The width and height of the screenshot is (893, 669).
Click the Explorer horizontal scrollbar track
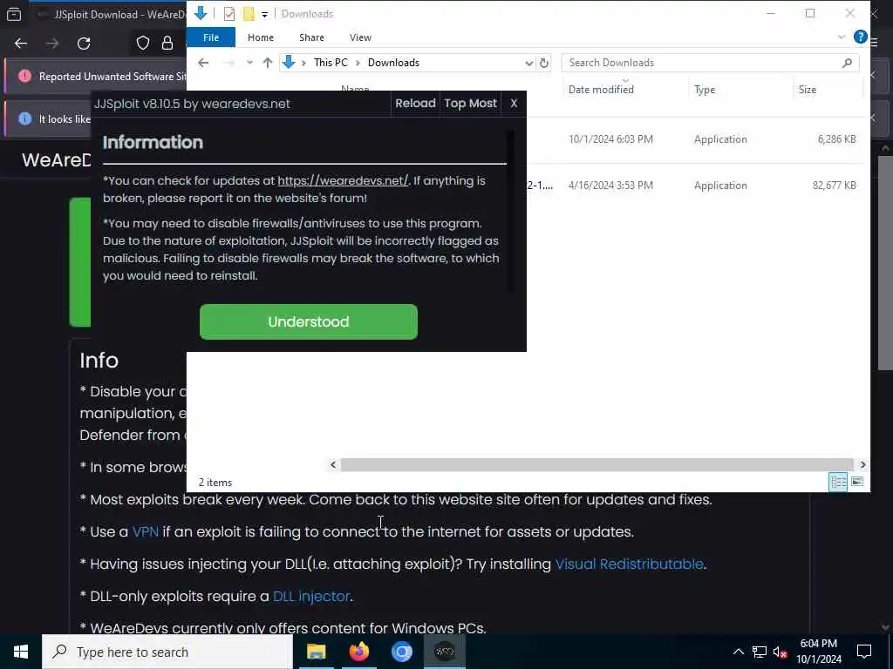click(x=596, y=465)
